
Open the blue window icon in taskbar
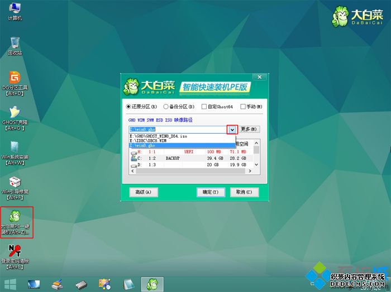point(128,284)
